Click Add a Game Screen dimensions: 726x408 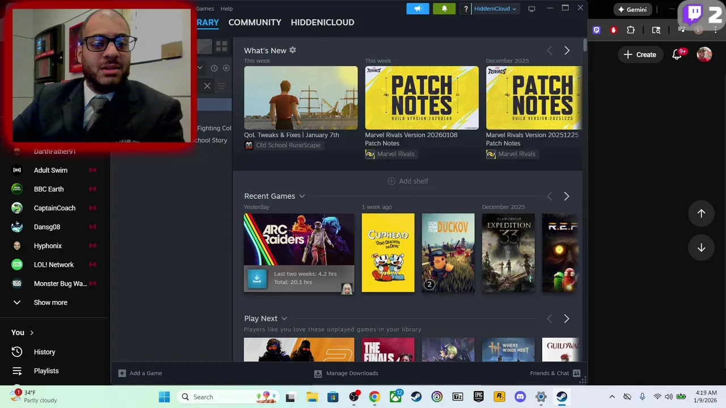(x=140, y=373)
